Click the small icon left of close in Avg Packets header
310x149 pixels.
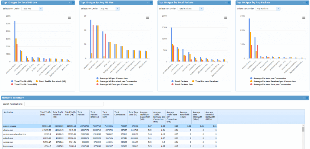(304, 2)
